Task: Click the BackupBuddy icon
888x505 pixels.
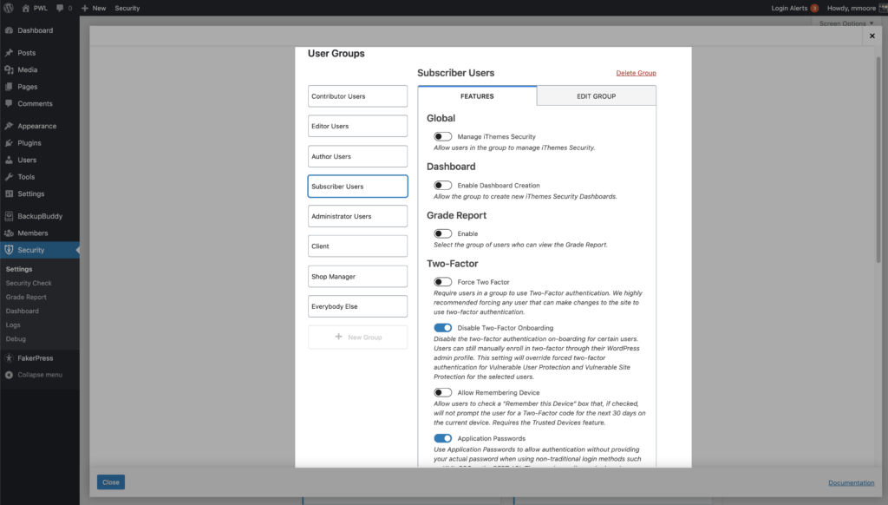Action: pyautogui.click(x=9, y=216)
